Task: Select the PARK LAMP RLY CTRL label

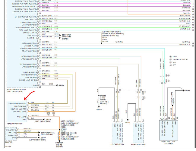Action: (28, 30)
